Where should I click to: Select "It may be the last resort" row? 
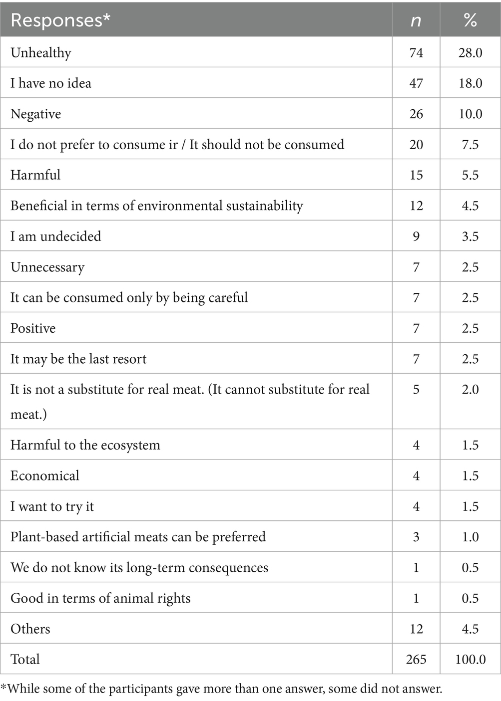click(x=78, y=359)
